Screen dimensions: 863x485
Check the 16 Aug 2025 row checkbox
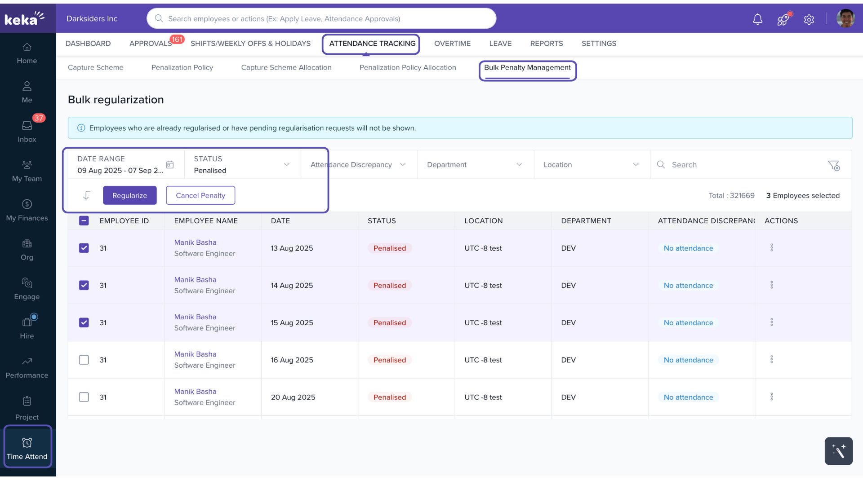(84, 360)
